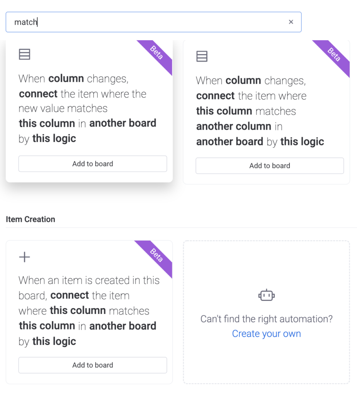
Task: Click the Beta ribbon on the second card
Action: pyautogui.click(x=334, y=54)
